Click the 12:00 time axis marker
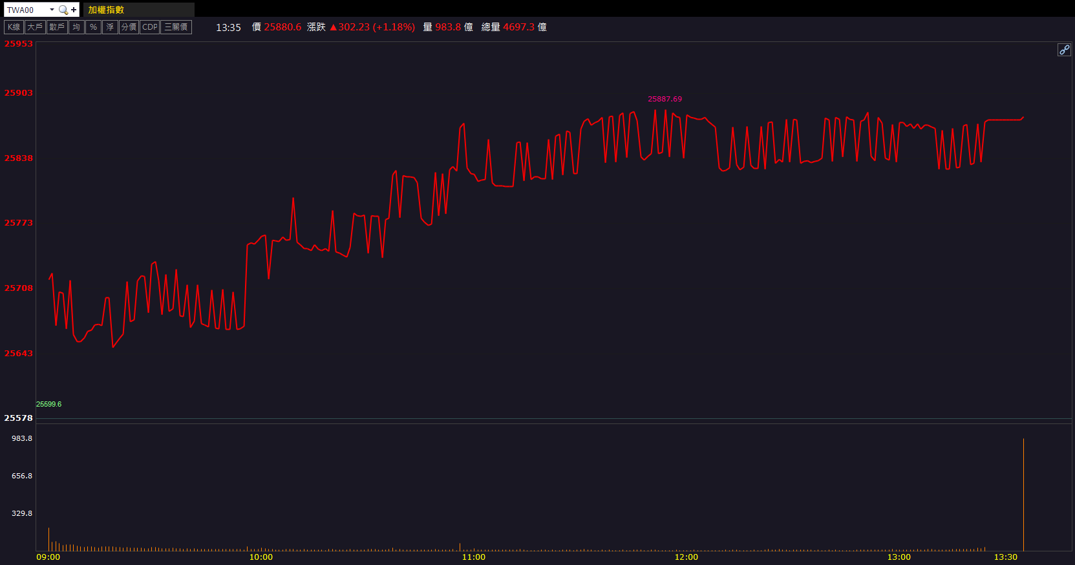 click(x=687, y=557)
